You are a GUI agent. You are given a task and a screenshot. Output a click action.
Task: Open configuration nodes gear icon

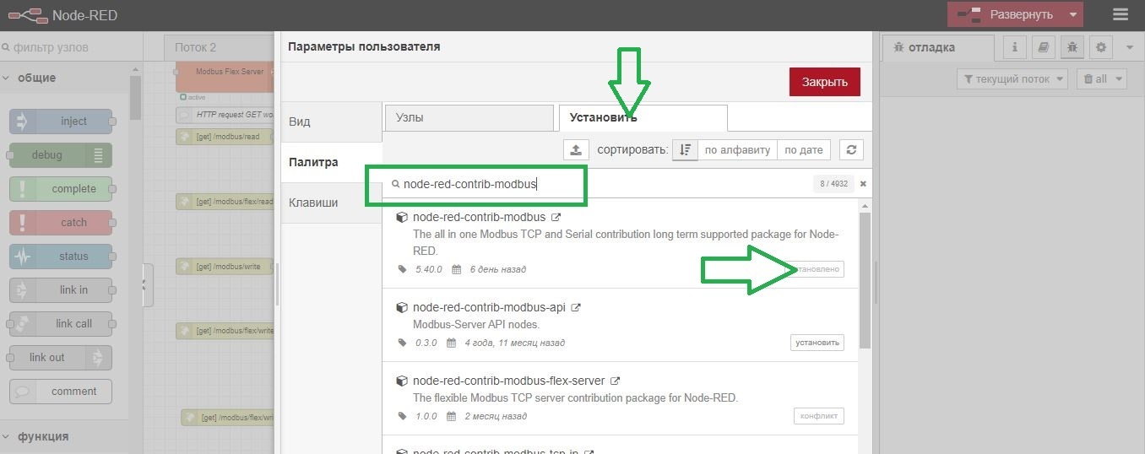click(x=1101, y=47)
